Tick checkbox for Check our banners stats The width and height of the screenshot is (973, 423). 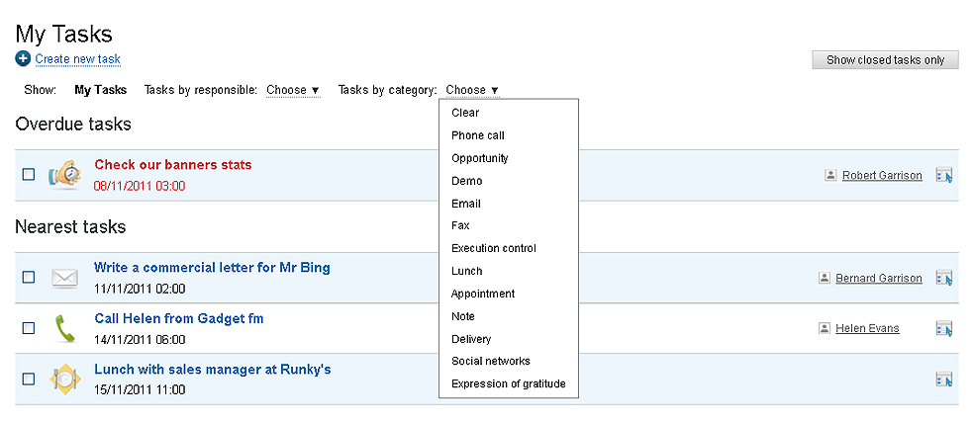click(x=29, y=175)
